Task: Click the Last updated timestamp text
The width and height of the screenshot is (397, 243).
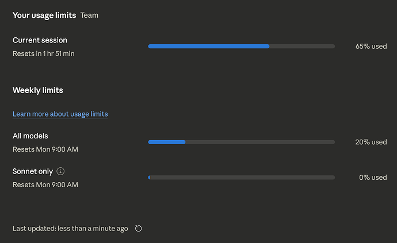Action: [x=70, y=229]
